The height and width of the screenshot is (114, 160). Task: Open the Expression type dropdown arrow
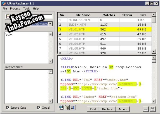coord(50,24)
